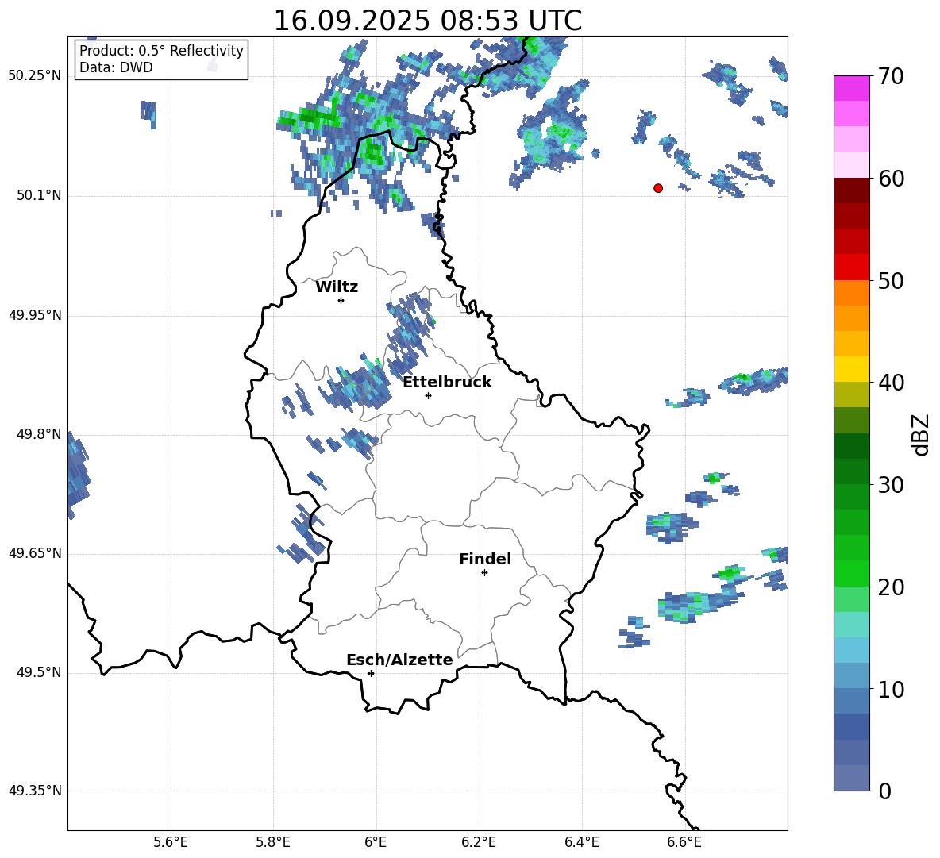Click the 49.65°N latitude label
Screen dimensions: 940x858
coord(35,552)
